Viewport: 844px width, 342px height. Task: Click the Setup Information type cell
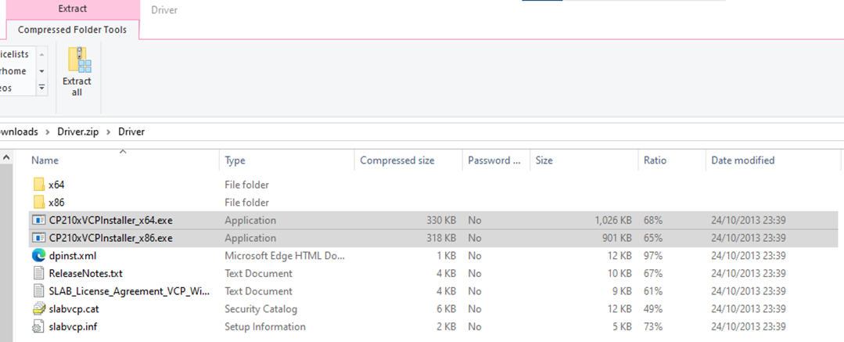(x=265, y=327)
